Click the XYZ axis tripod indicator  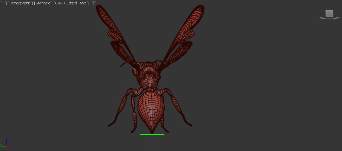[5, 142]
